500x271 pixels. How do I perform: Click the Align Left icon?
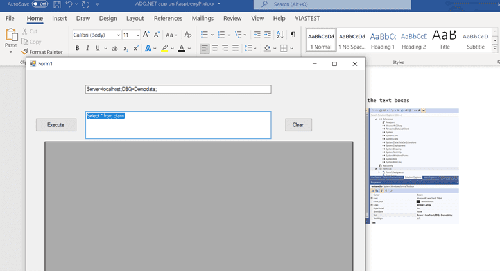(x=204, y=49)
